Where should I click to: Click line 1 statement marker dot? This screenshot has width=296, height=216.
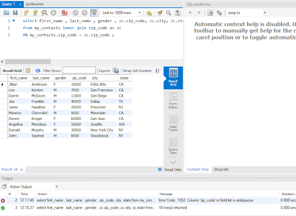pos(14,20)
